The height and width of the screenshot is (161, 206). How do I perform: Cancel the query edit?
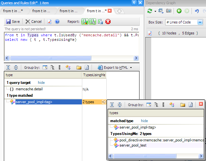(33, 22)
